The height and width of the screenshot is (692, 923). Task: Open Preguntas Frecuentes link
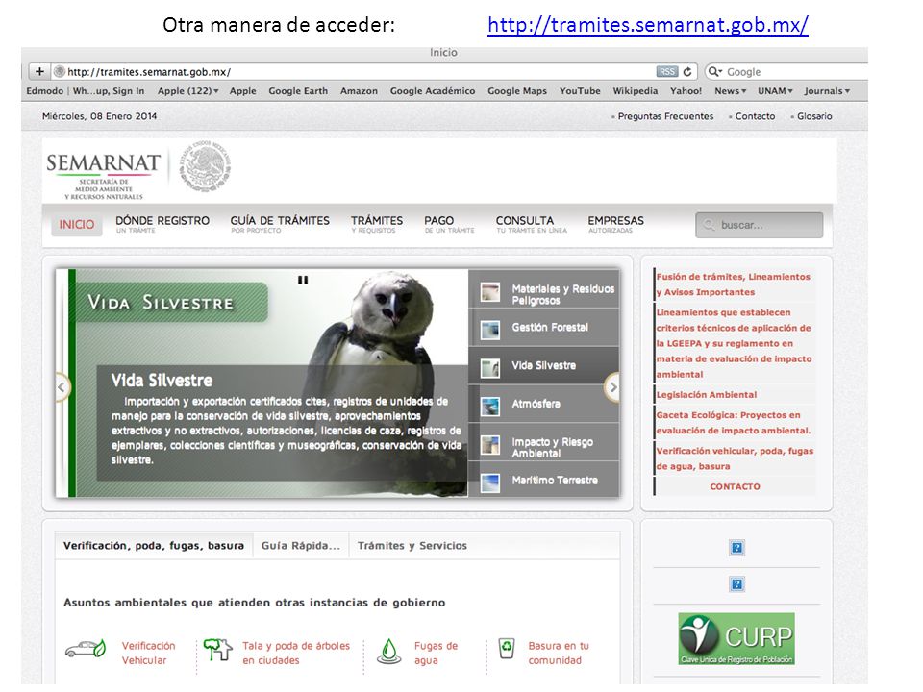tap(665, 116)
